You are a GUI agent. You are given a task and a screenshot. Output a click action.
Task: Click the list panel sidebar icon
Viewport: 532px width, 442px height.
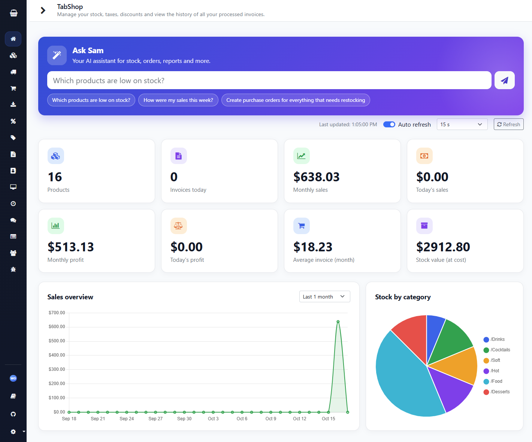tap(13, 237)
